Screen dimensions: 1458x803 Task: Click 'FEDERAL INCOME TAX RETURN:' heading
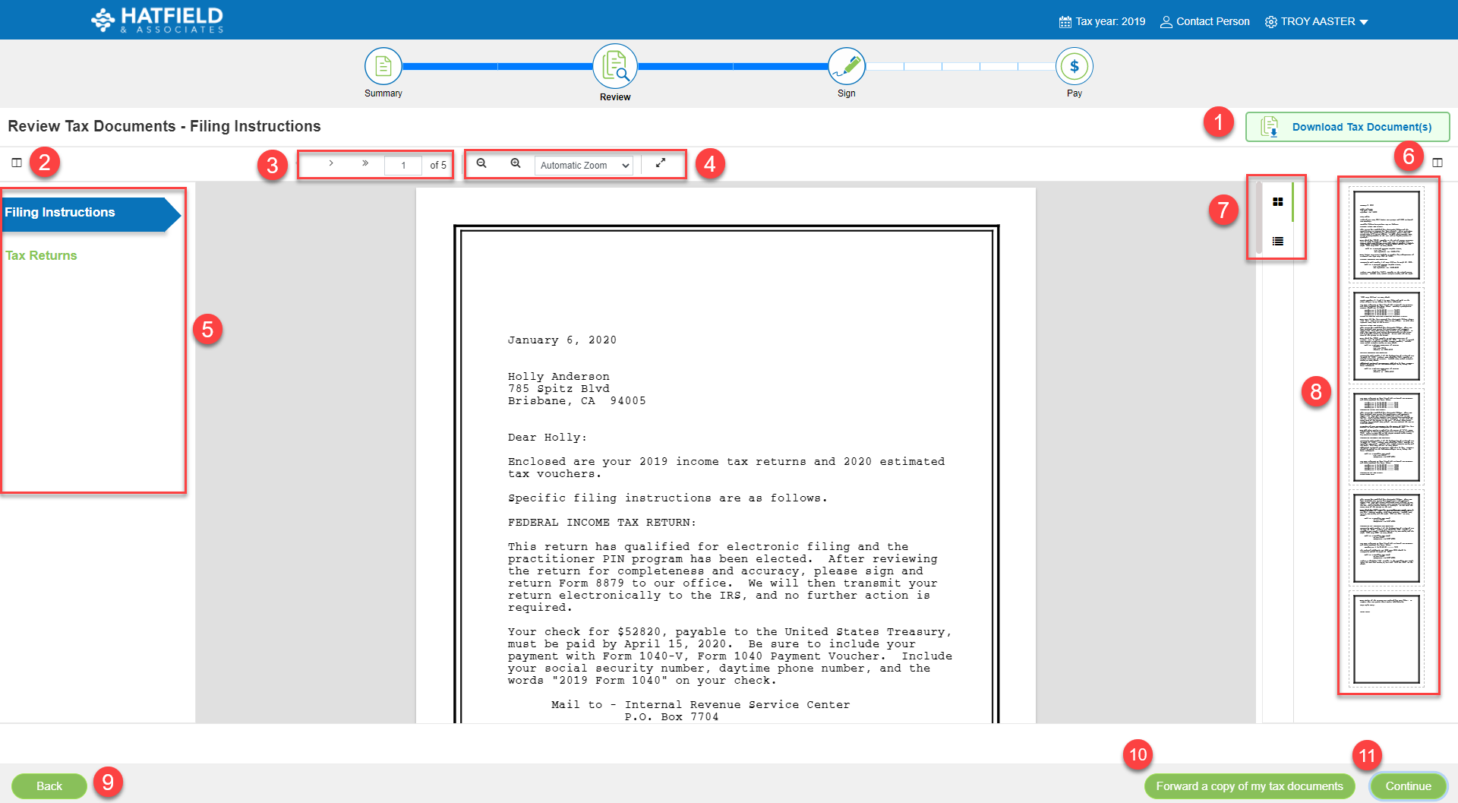(602, 523)
